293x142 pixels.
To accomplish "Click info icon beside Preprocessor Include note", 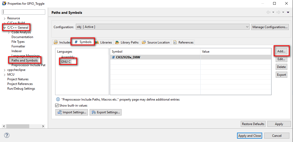I will [58, 99].
